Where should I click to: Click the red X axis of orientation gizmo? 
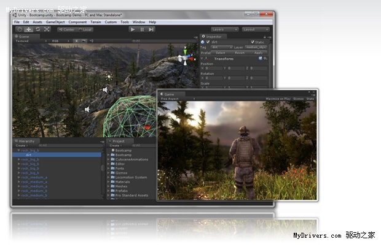tap(191, 59)
